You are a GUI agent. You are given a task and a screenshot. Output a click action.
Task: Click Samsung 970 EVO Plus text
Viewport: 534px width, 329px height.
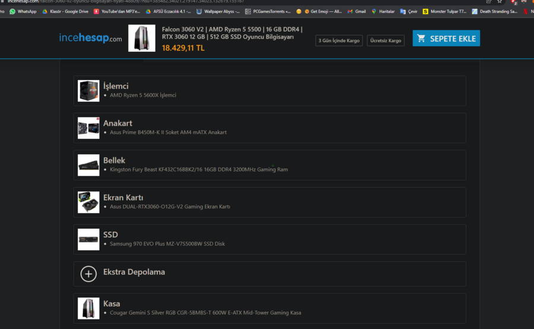tap(167, 243)
